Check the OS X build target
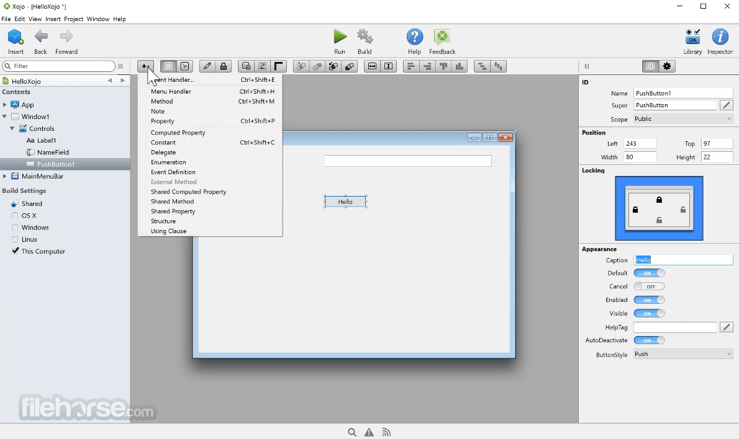739x439 pixels. point(15,216)
